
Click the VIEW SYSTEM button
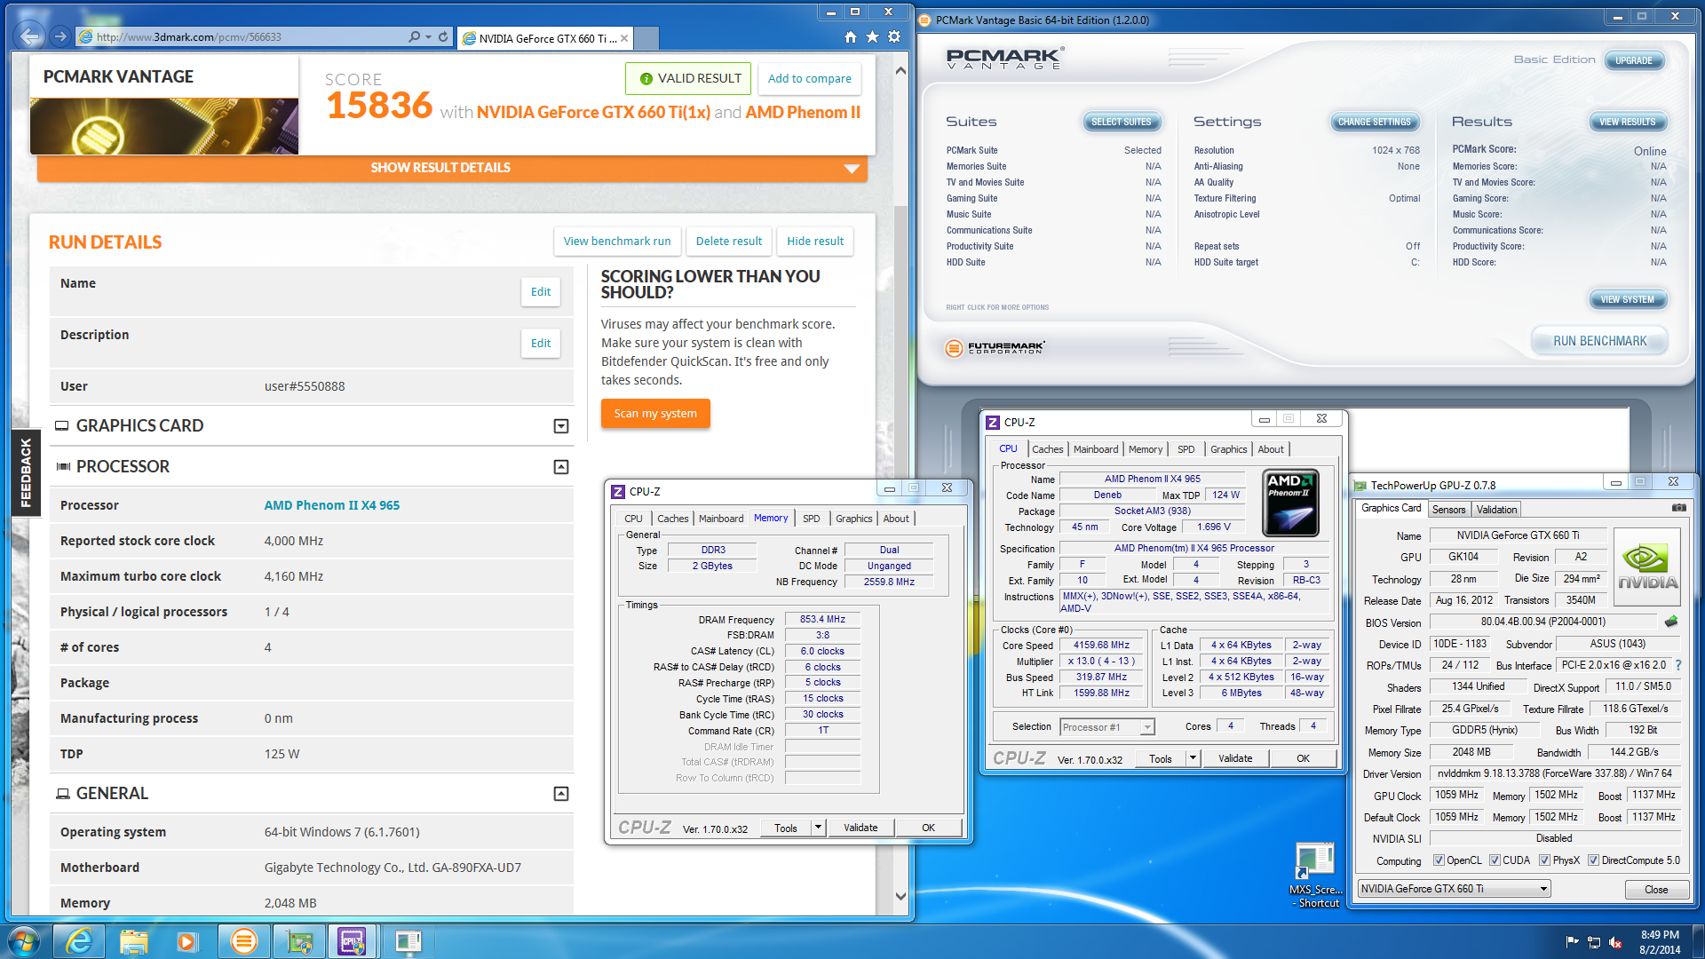coord(1627,300)
